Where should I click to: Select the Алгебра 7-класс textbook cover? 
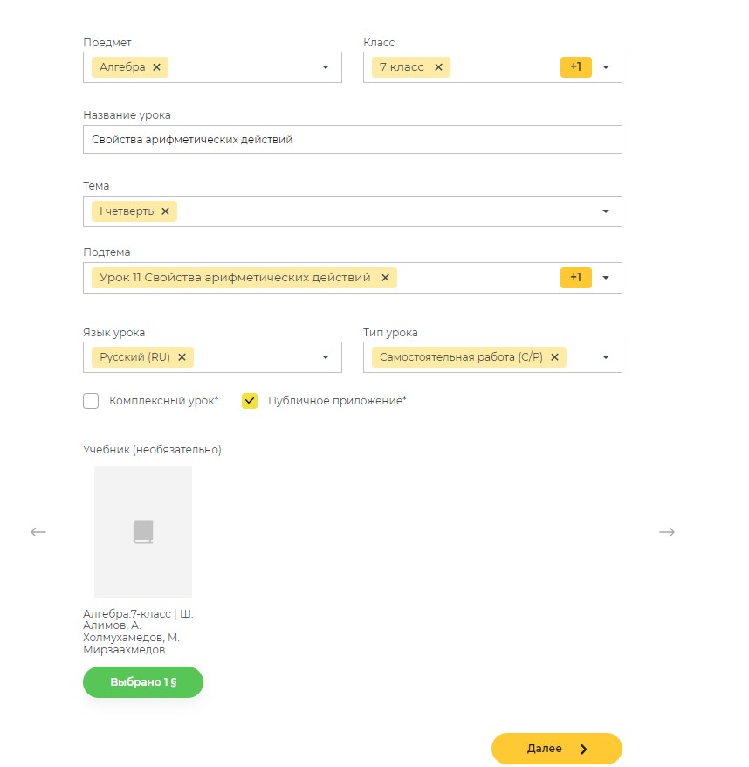[x=143, y=532]
